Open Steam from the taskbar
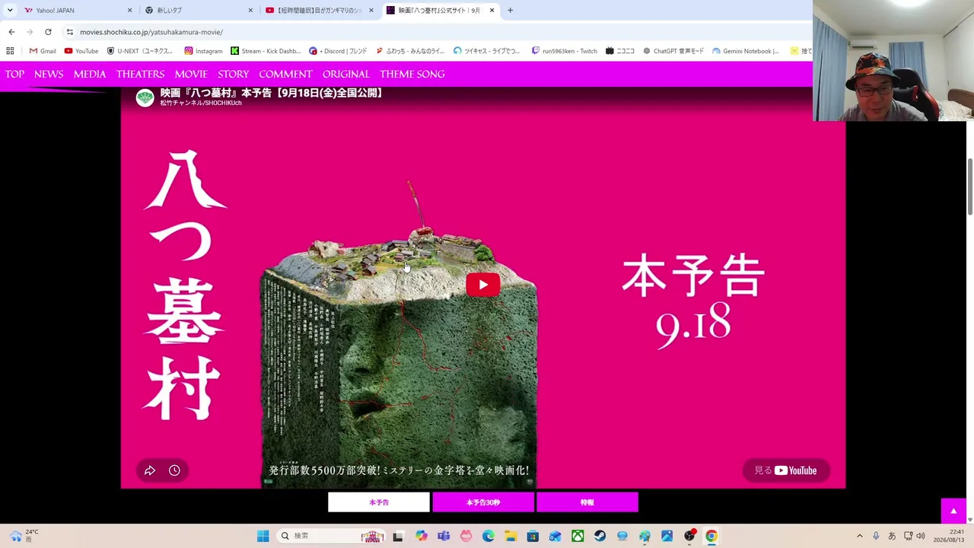Screen dimensions: 974x548 600,536
